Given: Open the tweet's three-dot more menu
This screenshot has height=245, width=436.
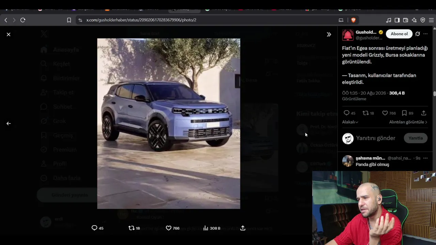Looking at the screenshot, I should pos(425,34).
